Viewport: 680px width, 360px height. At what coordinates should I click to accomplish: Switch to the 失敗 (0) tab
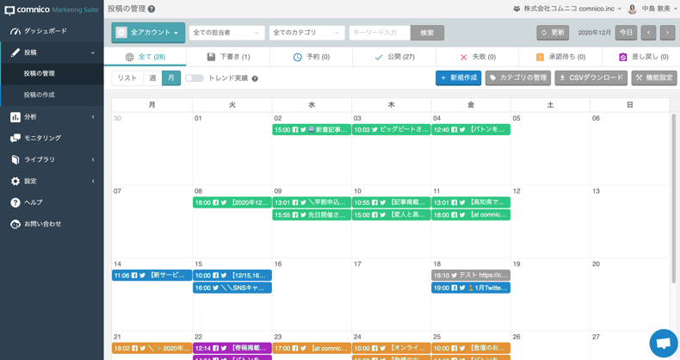point(478,57)
